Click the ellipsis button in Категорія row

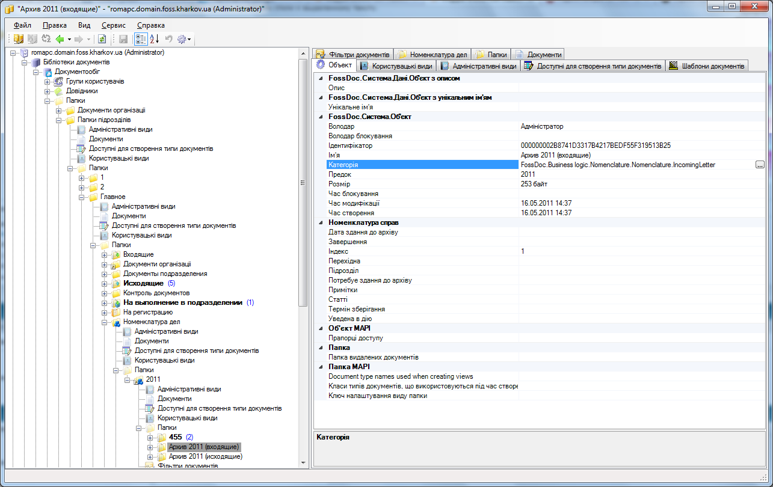(x=760, y=165)
